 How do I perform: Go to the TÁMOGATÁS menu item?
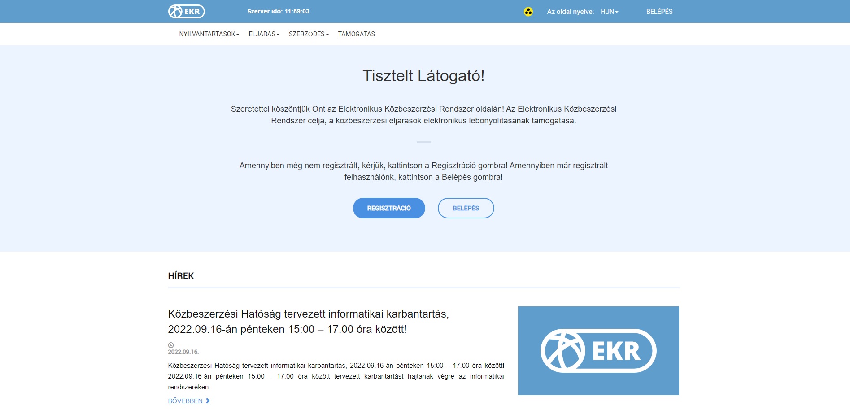click(x=356, y=34)
